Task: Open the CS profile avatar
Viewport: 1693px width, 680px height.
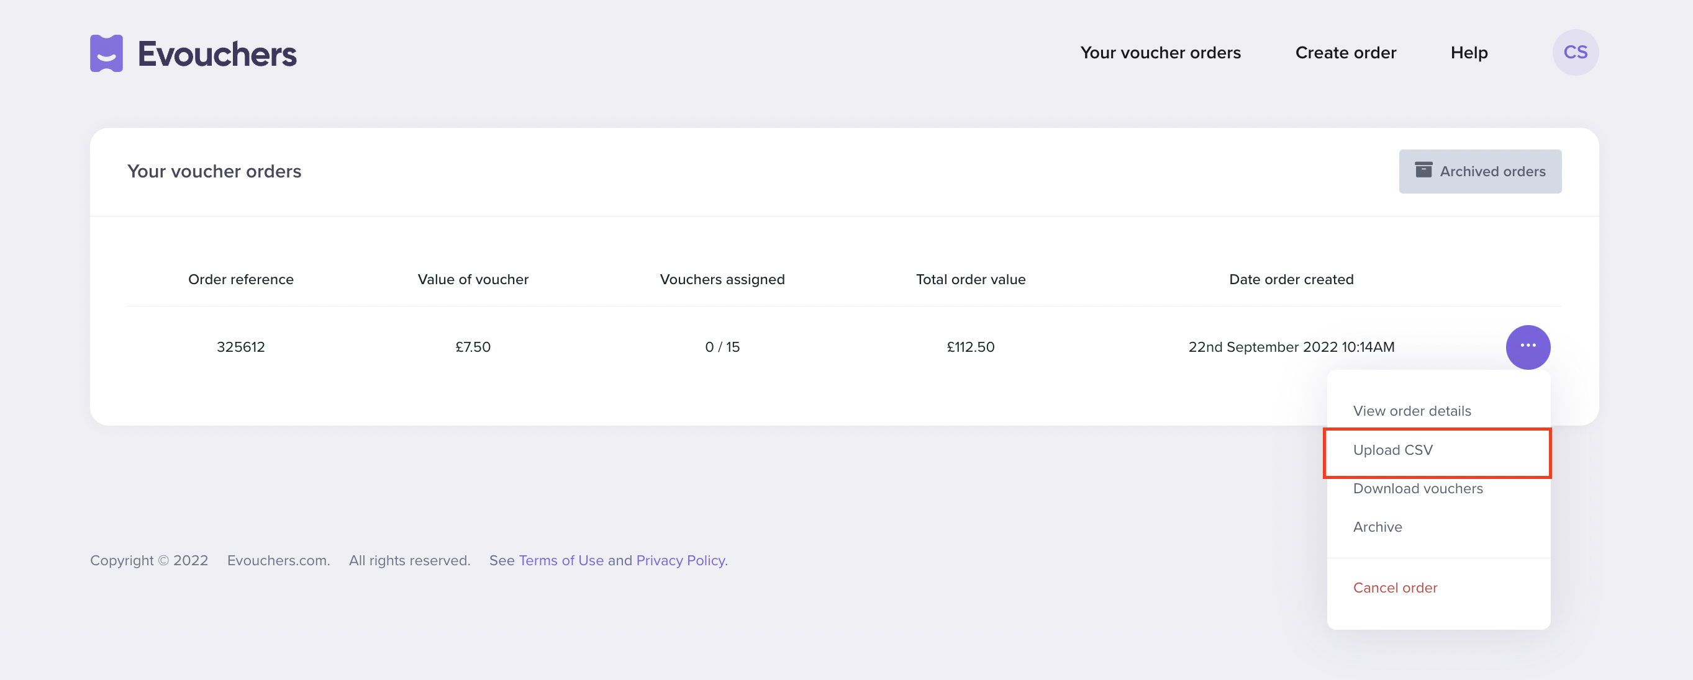Action: tap(1576, 52)
